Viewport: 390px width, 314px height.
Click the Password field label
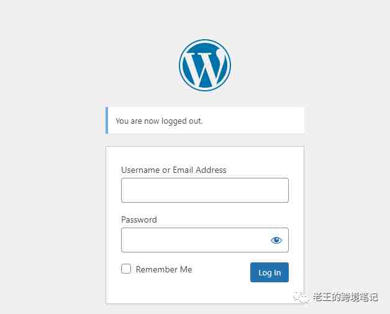point(138,219)
